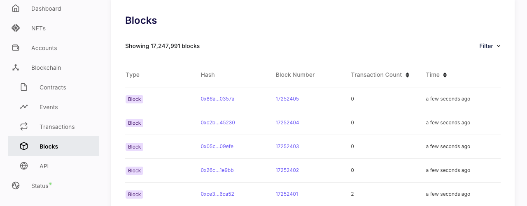Click the Status pulse icon
The width and height of the screenshot is (527, 206).
tap(16, 185)
